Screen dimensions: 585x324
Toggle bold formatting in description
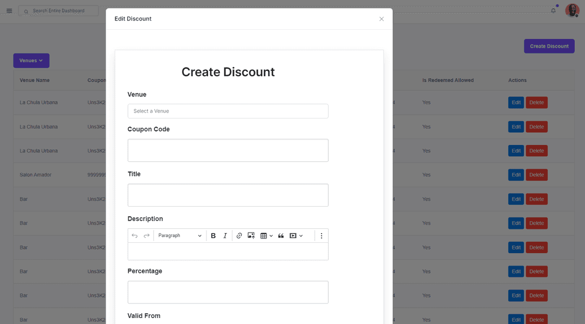coord(213,236)
